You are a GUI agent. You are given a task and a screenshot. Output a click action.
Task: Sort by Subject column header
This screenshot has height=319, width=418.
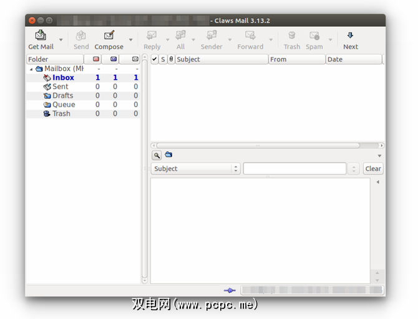click(222, 59)
